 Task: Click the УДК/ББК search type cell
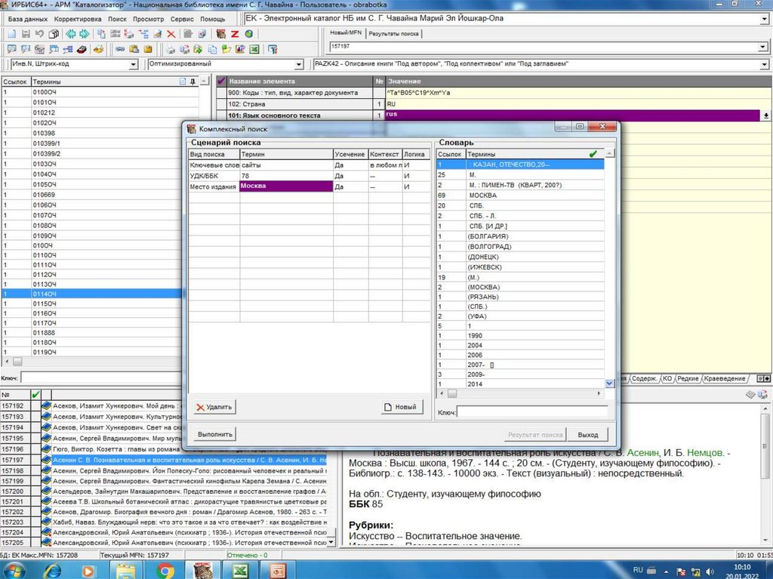(x=214, y=176)
